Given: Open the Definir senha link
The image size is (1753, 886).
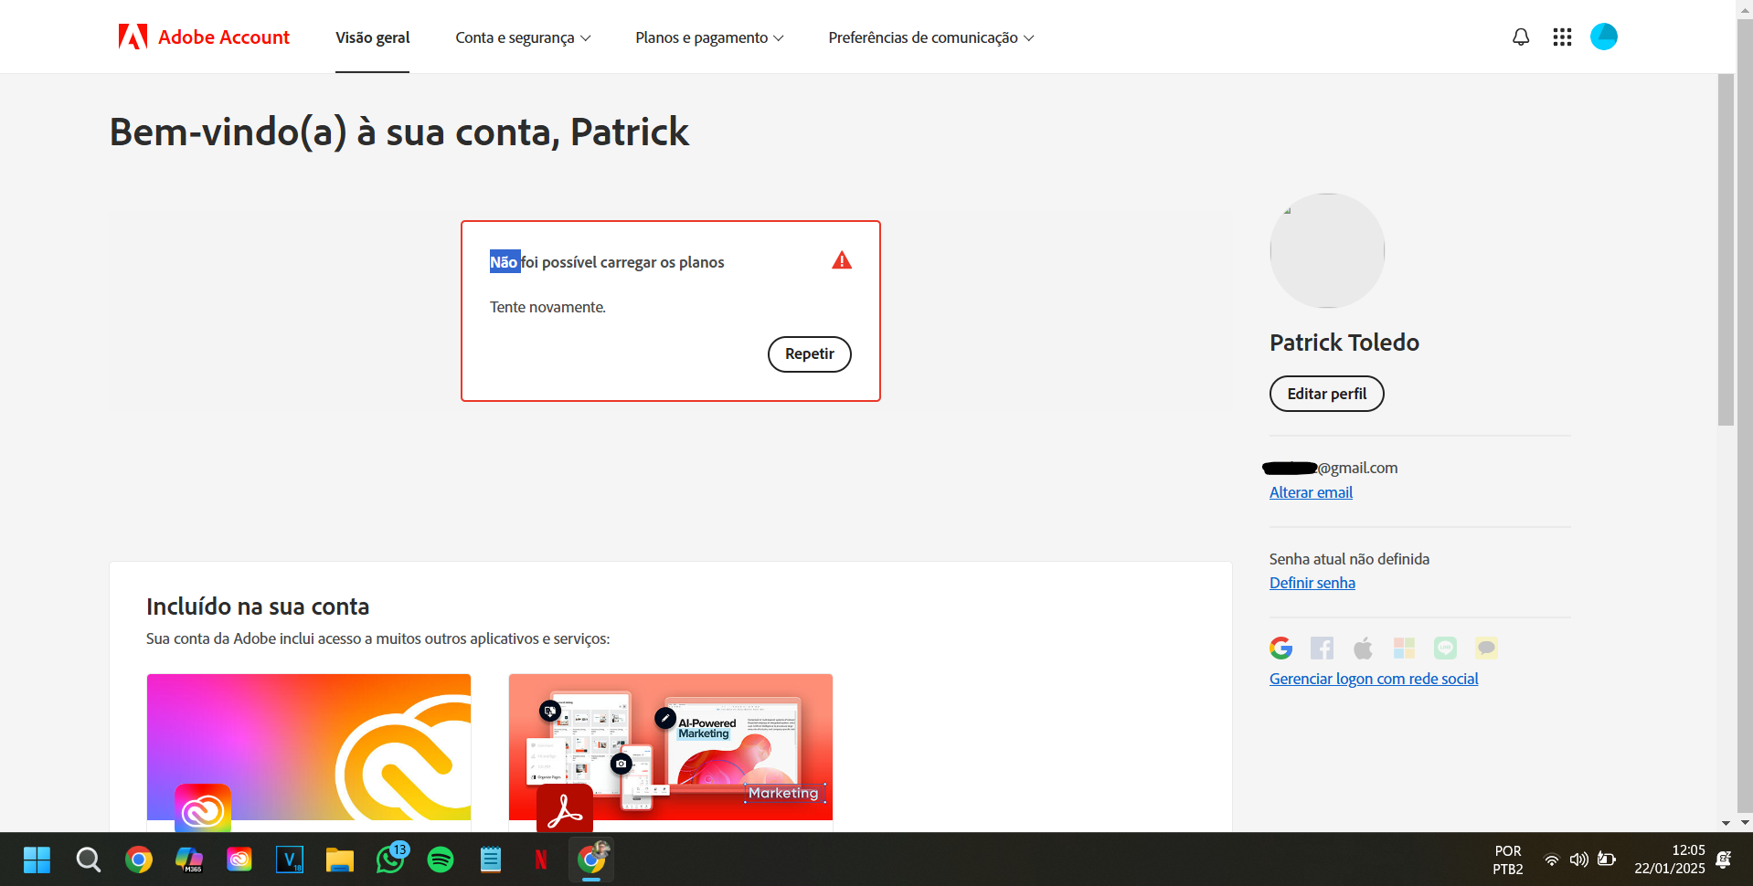Looking at the screenshot, I should point(1312,583).
